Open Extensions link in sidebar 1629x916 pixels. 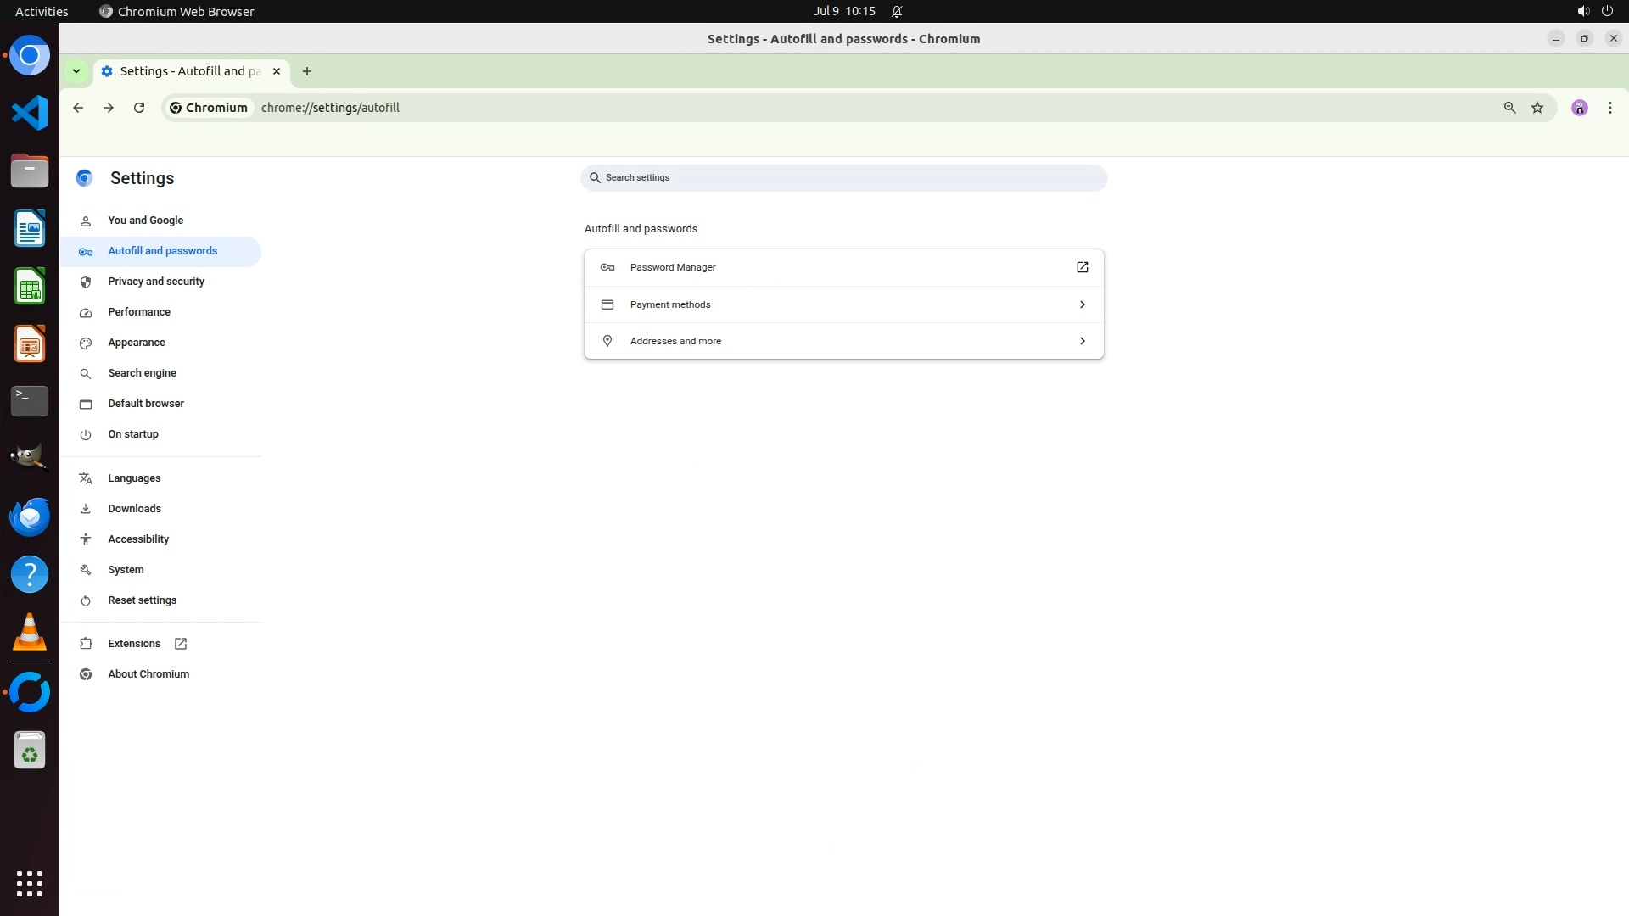coord(134,644)
